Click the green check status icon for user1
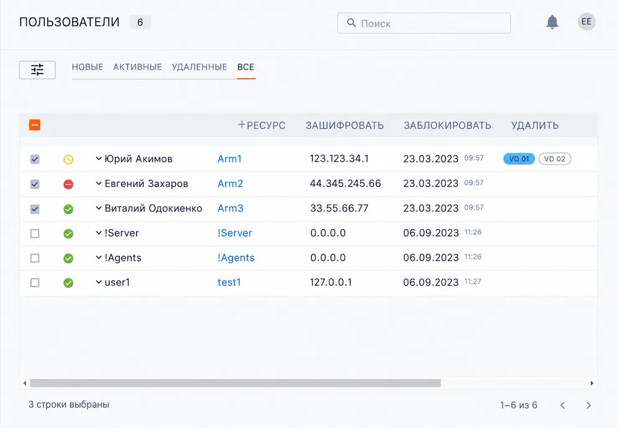This screenshot has width=618, height=428. coord(68,283)
